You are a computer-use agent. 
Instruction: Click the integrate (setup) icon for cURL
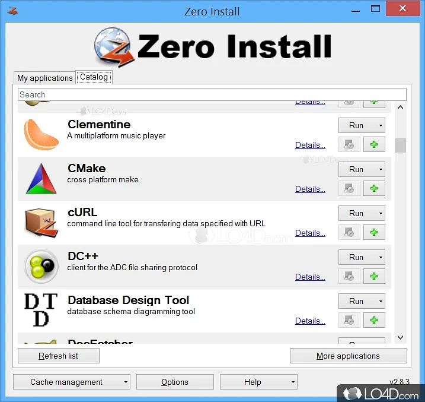(x=349, y=232)
